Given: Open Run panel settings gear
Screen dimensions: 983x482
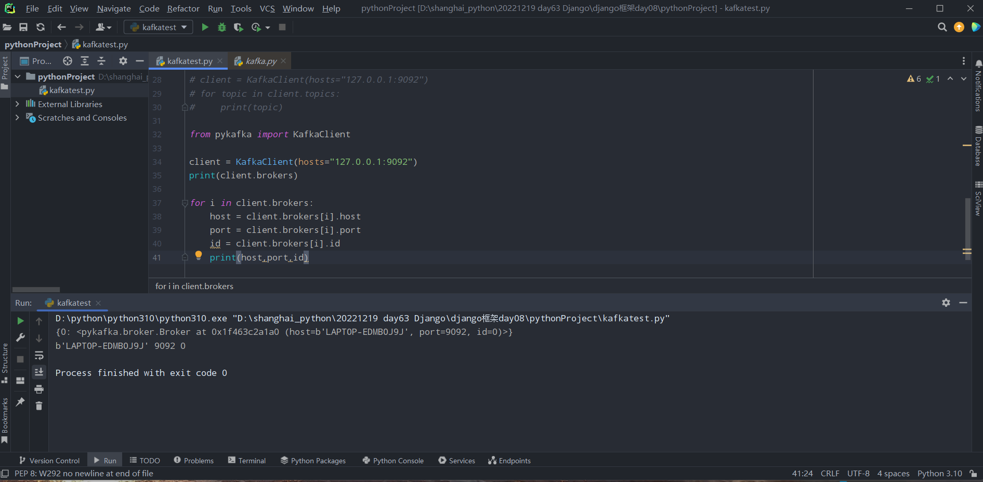Looking at the screenshot, I should pos(946,303).
